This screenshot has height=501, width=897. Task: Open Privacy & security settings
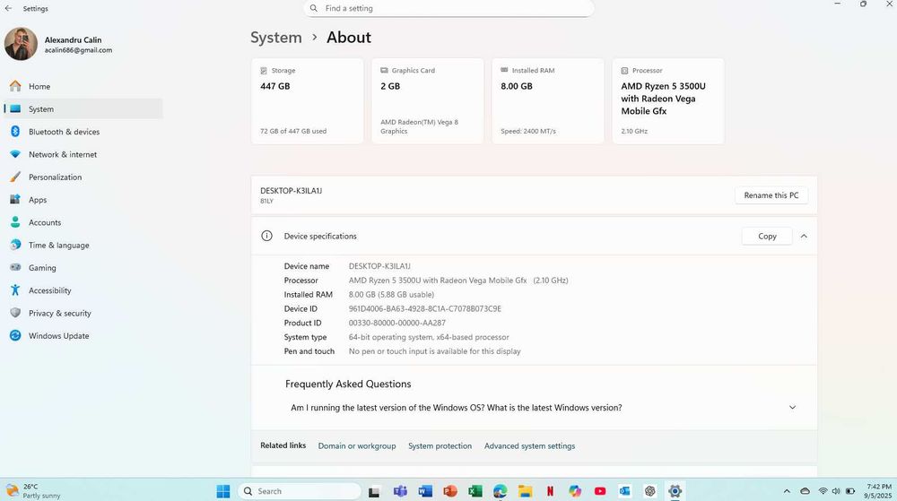pyautogui.click(x=83, y=313)
